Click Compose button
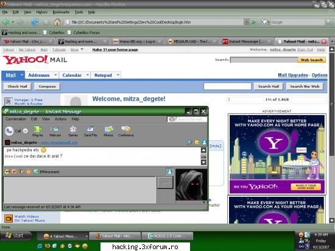The height and width of the screenshot is (251, 335). click(48, 87)
